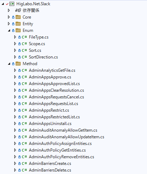Collapse the Enum folder
The width and height of the screenshot is (147, 174).
(9, 30)
